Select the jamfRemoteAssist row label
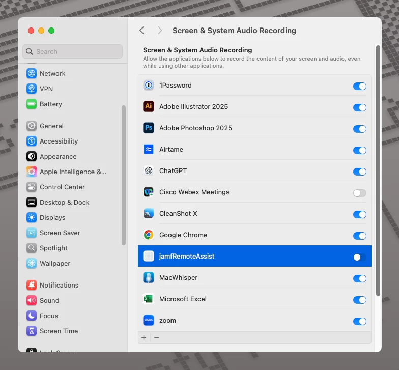This screenshot has height=370, width=399. pos(187,257)
